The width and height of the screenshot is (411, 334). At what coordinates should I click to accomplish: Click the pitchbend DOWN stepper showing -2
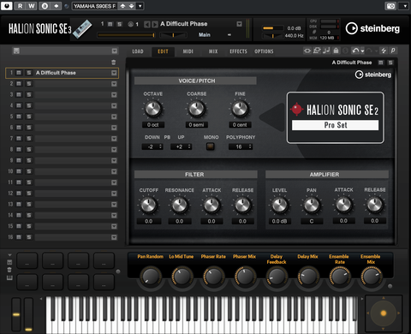[152, 146]
